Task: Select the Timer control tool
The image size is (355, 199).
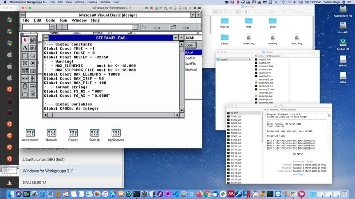Action: pos(25,85)
